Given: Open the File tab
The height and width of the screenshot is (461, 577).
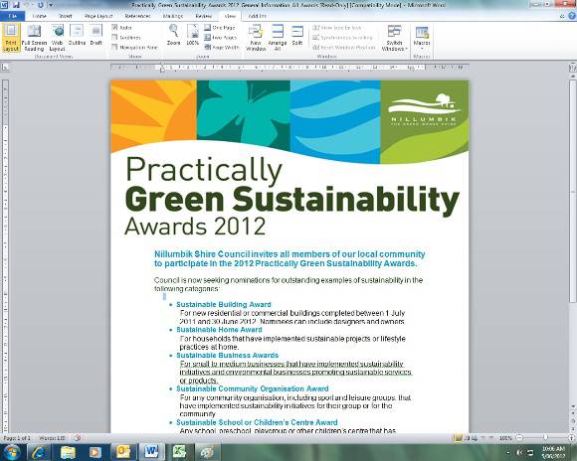Looking at the screenshot, I should 13,16.
